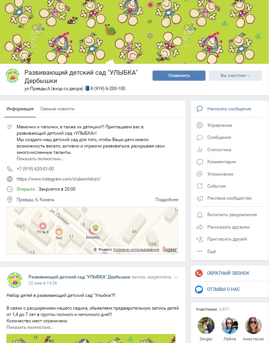Viewport: 269px width, 343px height.
Task: Open the instagram.com/clubsmilekzn link
Action: click(x=59, y=179)
